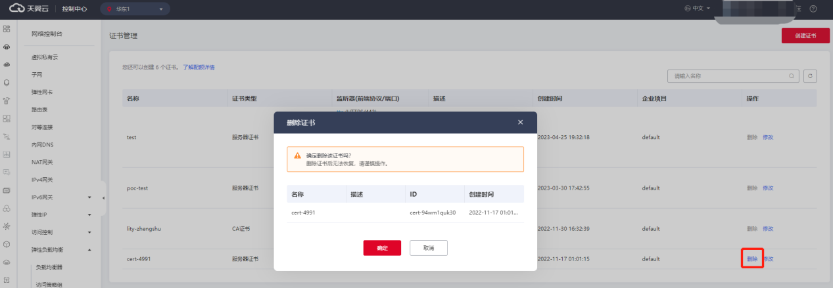Open 负载均衡器 in the sidebar
Image resolution: width=833 pixels, height=288 pixels.
[x=53, y=267]
